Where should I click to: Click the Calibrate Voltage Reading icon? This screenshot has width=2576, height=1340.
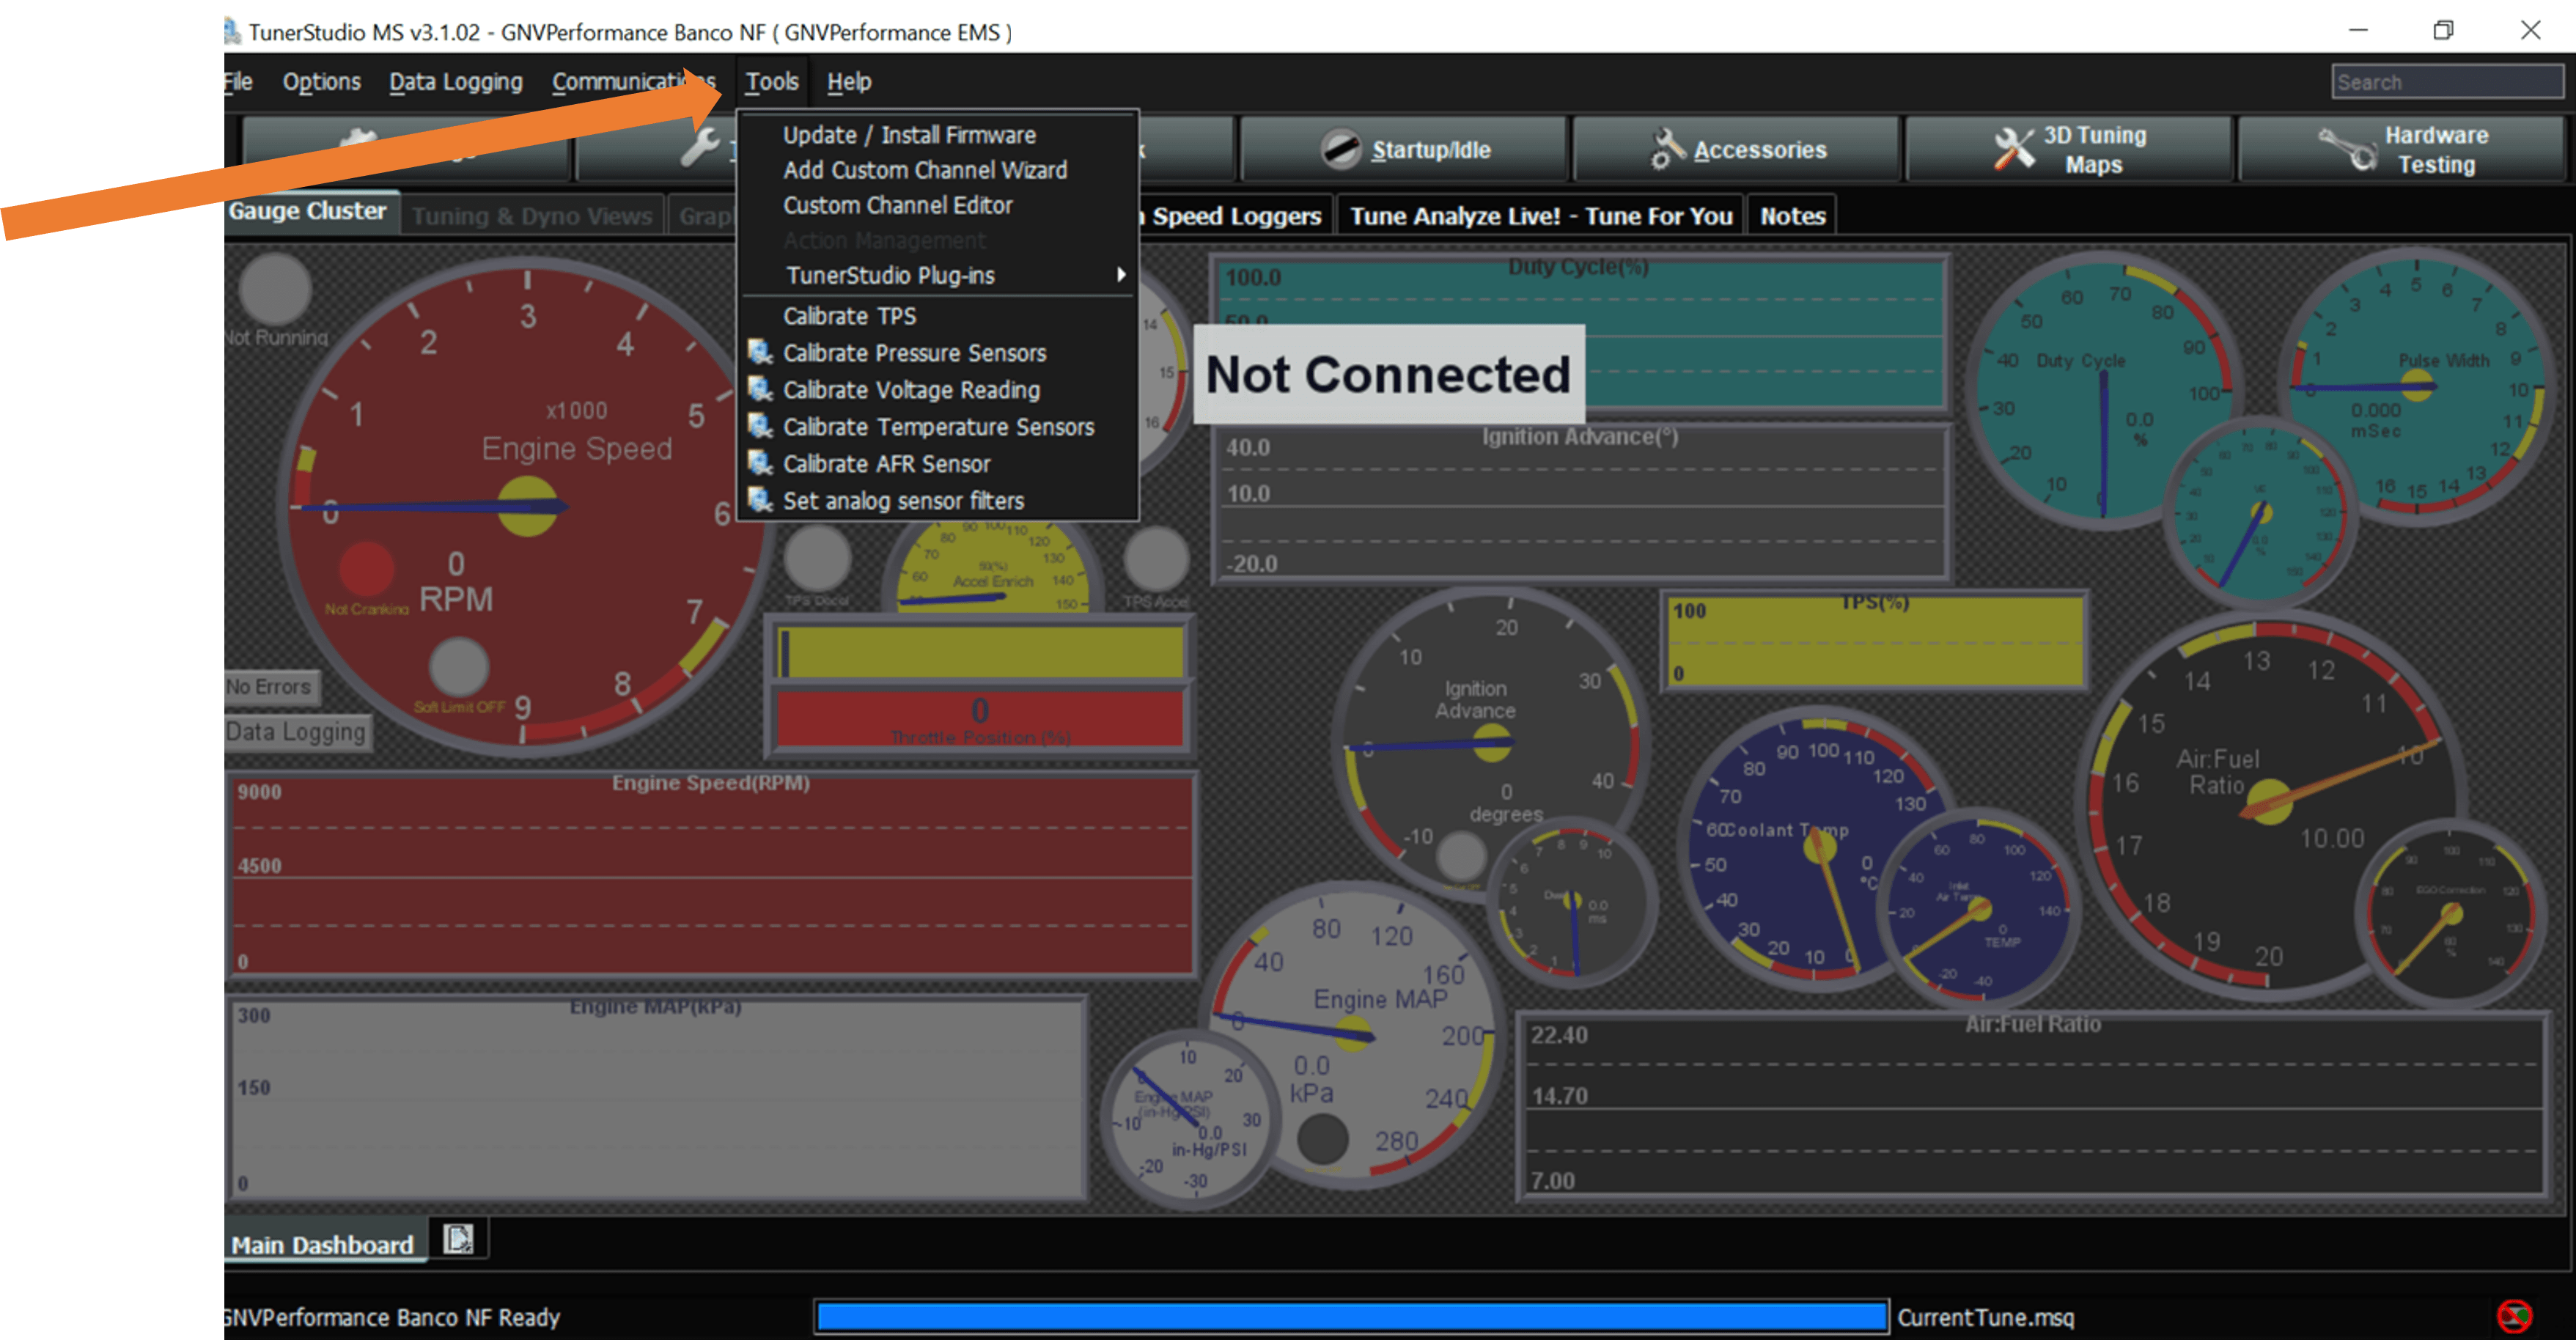(x=760, y=389)
